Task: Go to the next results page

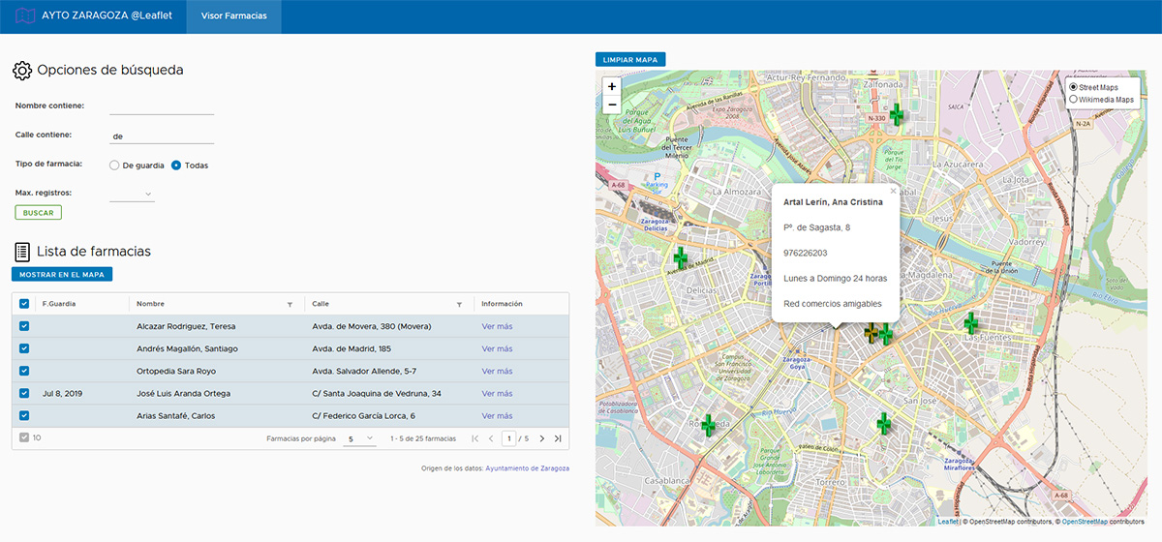Action: pyautogui.click(x=541, y=438)
